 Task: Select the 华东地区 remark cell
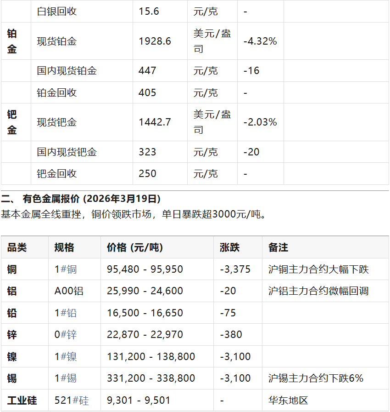[288, 401]
